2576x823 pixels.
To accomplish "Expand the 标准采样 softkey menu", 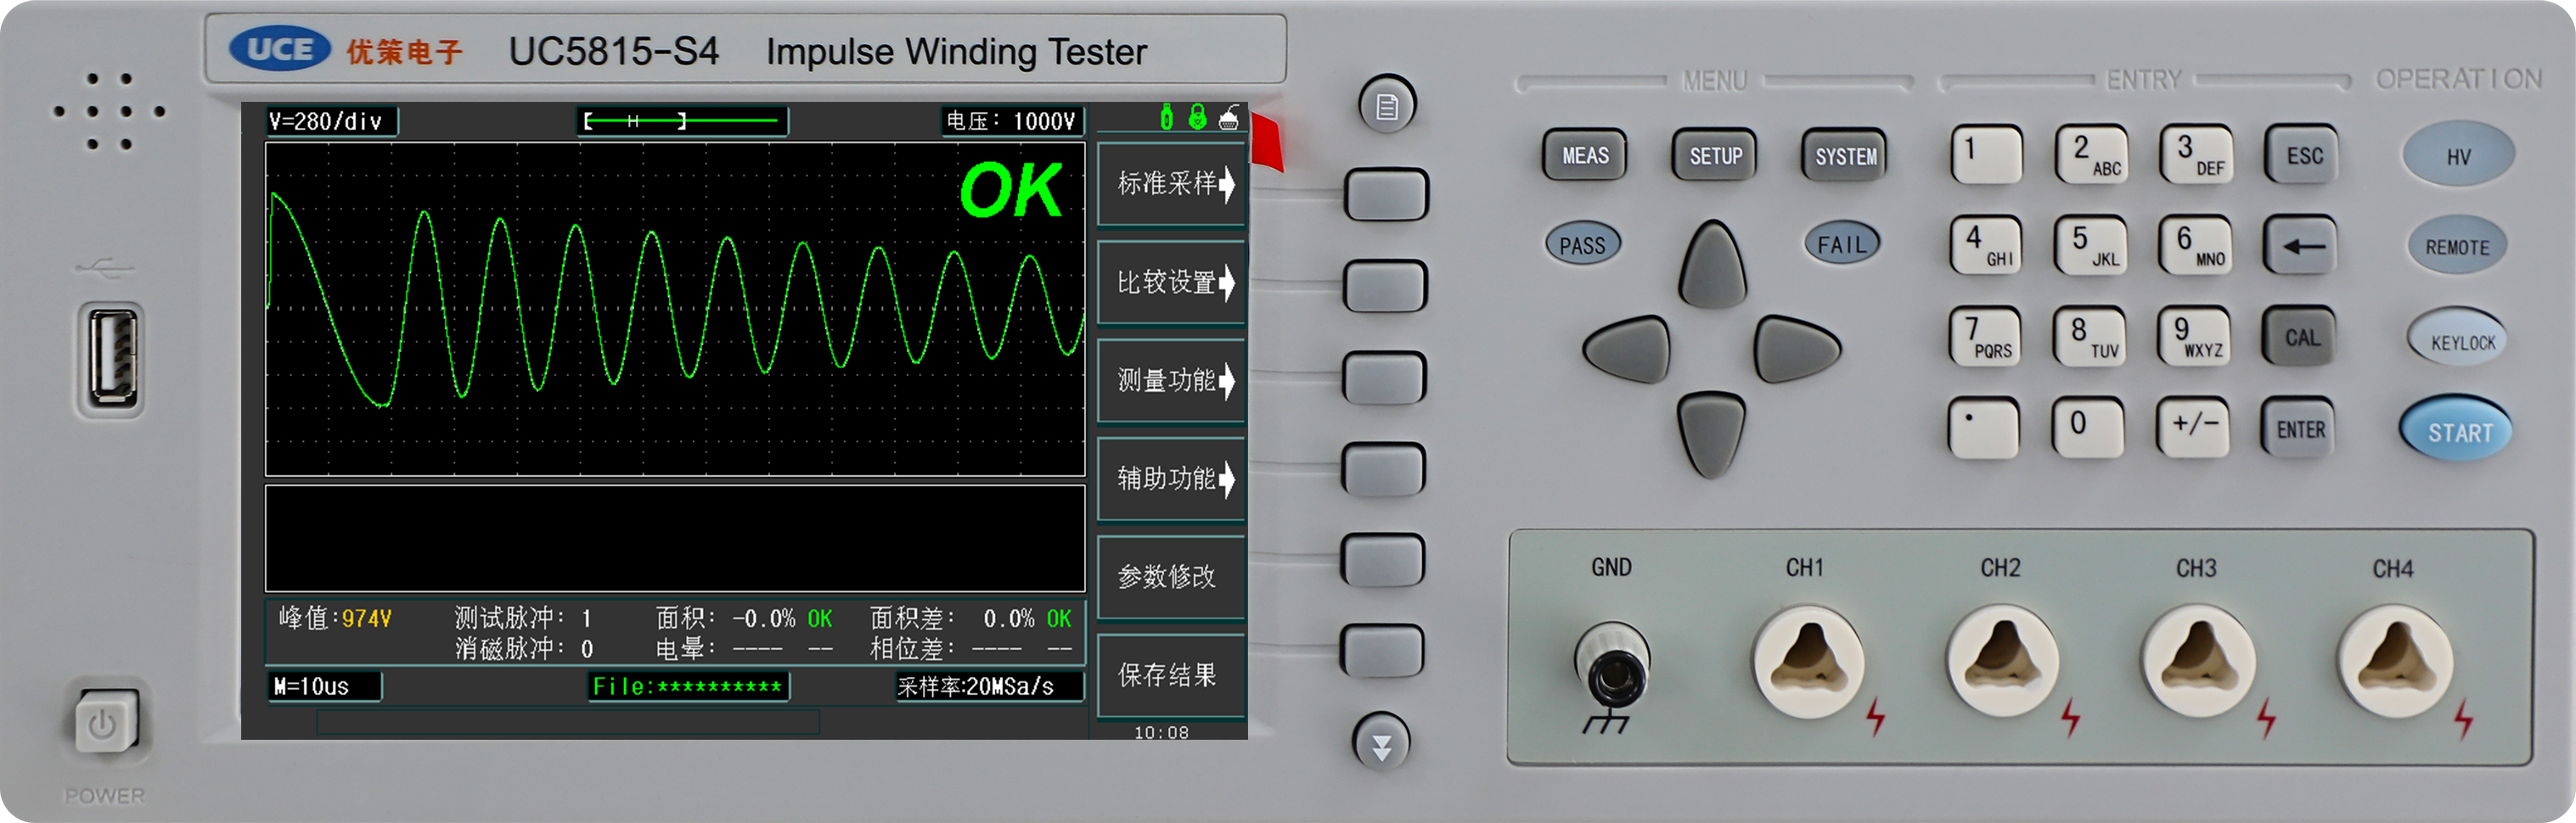I will click(x=1172, y=184).
